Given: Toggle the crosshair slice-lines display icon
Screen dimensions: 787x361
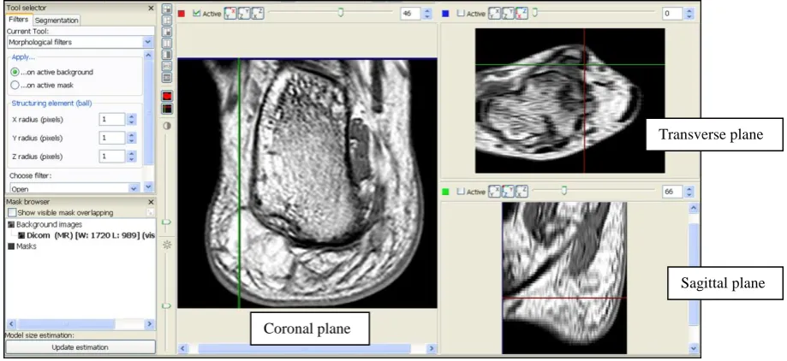Looking at the screenshot, I should (x=167, y=108).
